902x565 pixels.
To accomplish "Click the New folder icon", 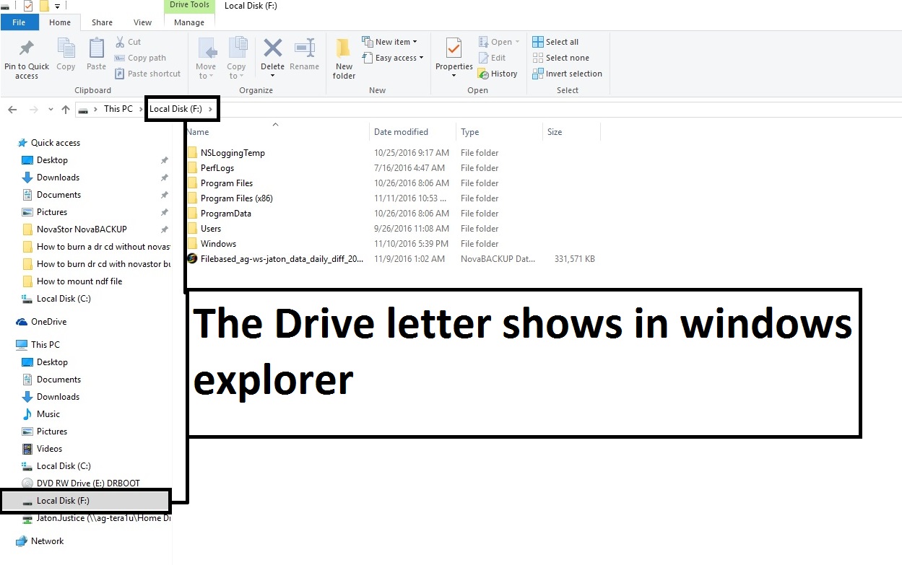I will pyautogui.click(x=344, y=48).
